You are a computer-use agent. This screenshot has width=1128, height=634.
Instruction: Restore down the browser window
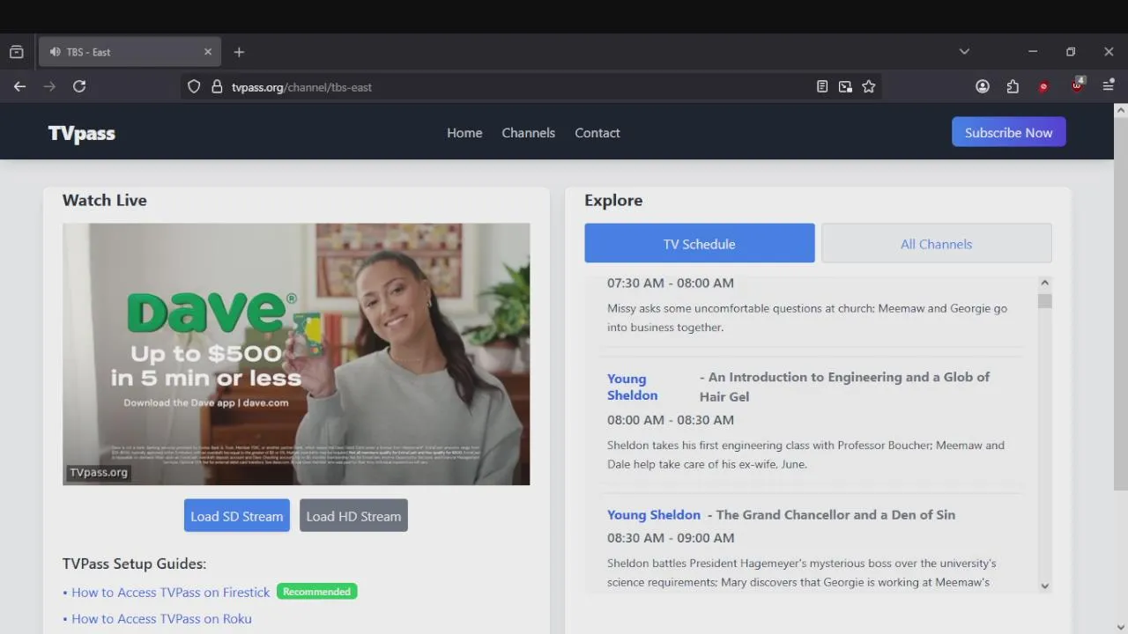click(x=1071, y=52)
